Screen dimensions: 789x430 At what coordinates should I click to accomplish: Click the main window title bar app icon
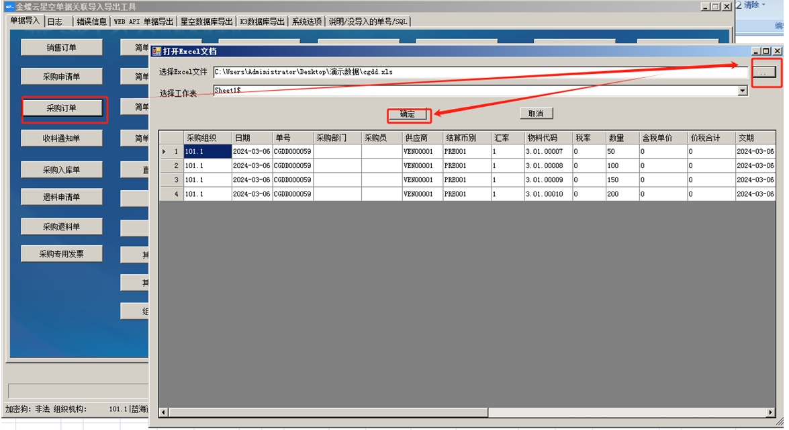coord(9,7)
